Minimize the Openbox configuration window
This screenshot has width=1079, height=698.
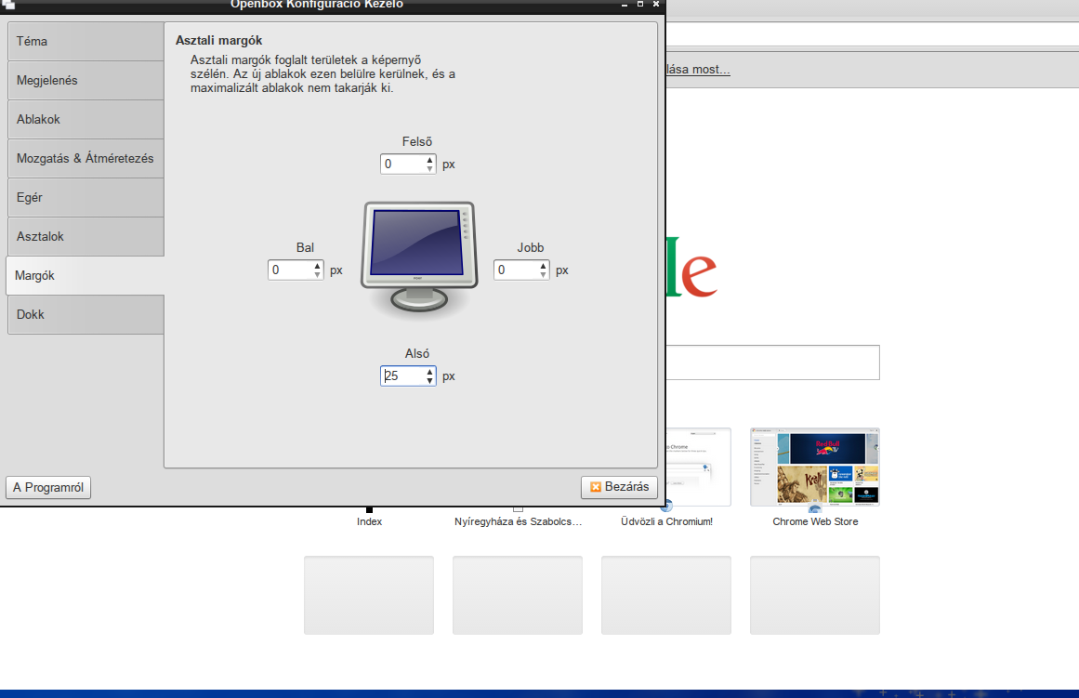coord(625,4)
